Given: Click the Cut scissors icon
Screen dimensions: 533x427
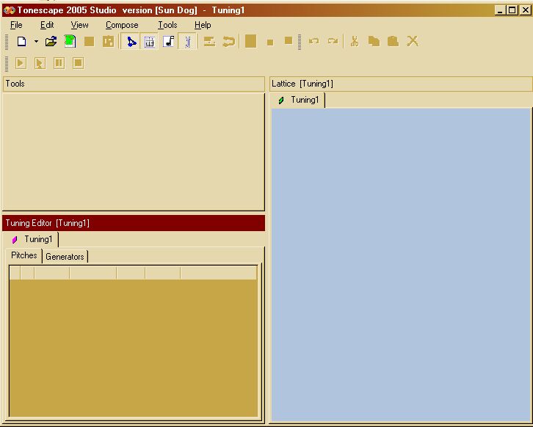Looking at the screenshot, I should point(355,41).
